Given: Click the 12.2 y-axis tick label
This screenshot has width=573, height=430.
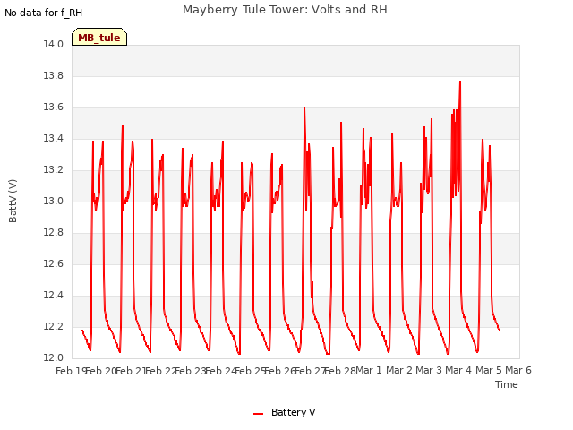Looking at the screenshot, I should (x=54, y=326).
